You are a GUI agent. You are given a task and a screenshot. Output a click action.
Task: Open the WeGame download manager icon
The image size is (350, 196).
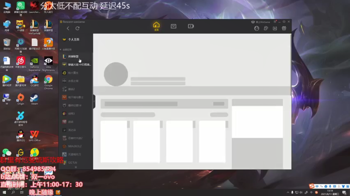275,28
